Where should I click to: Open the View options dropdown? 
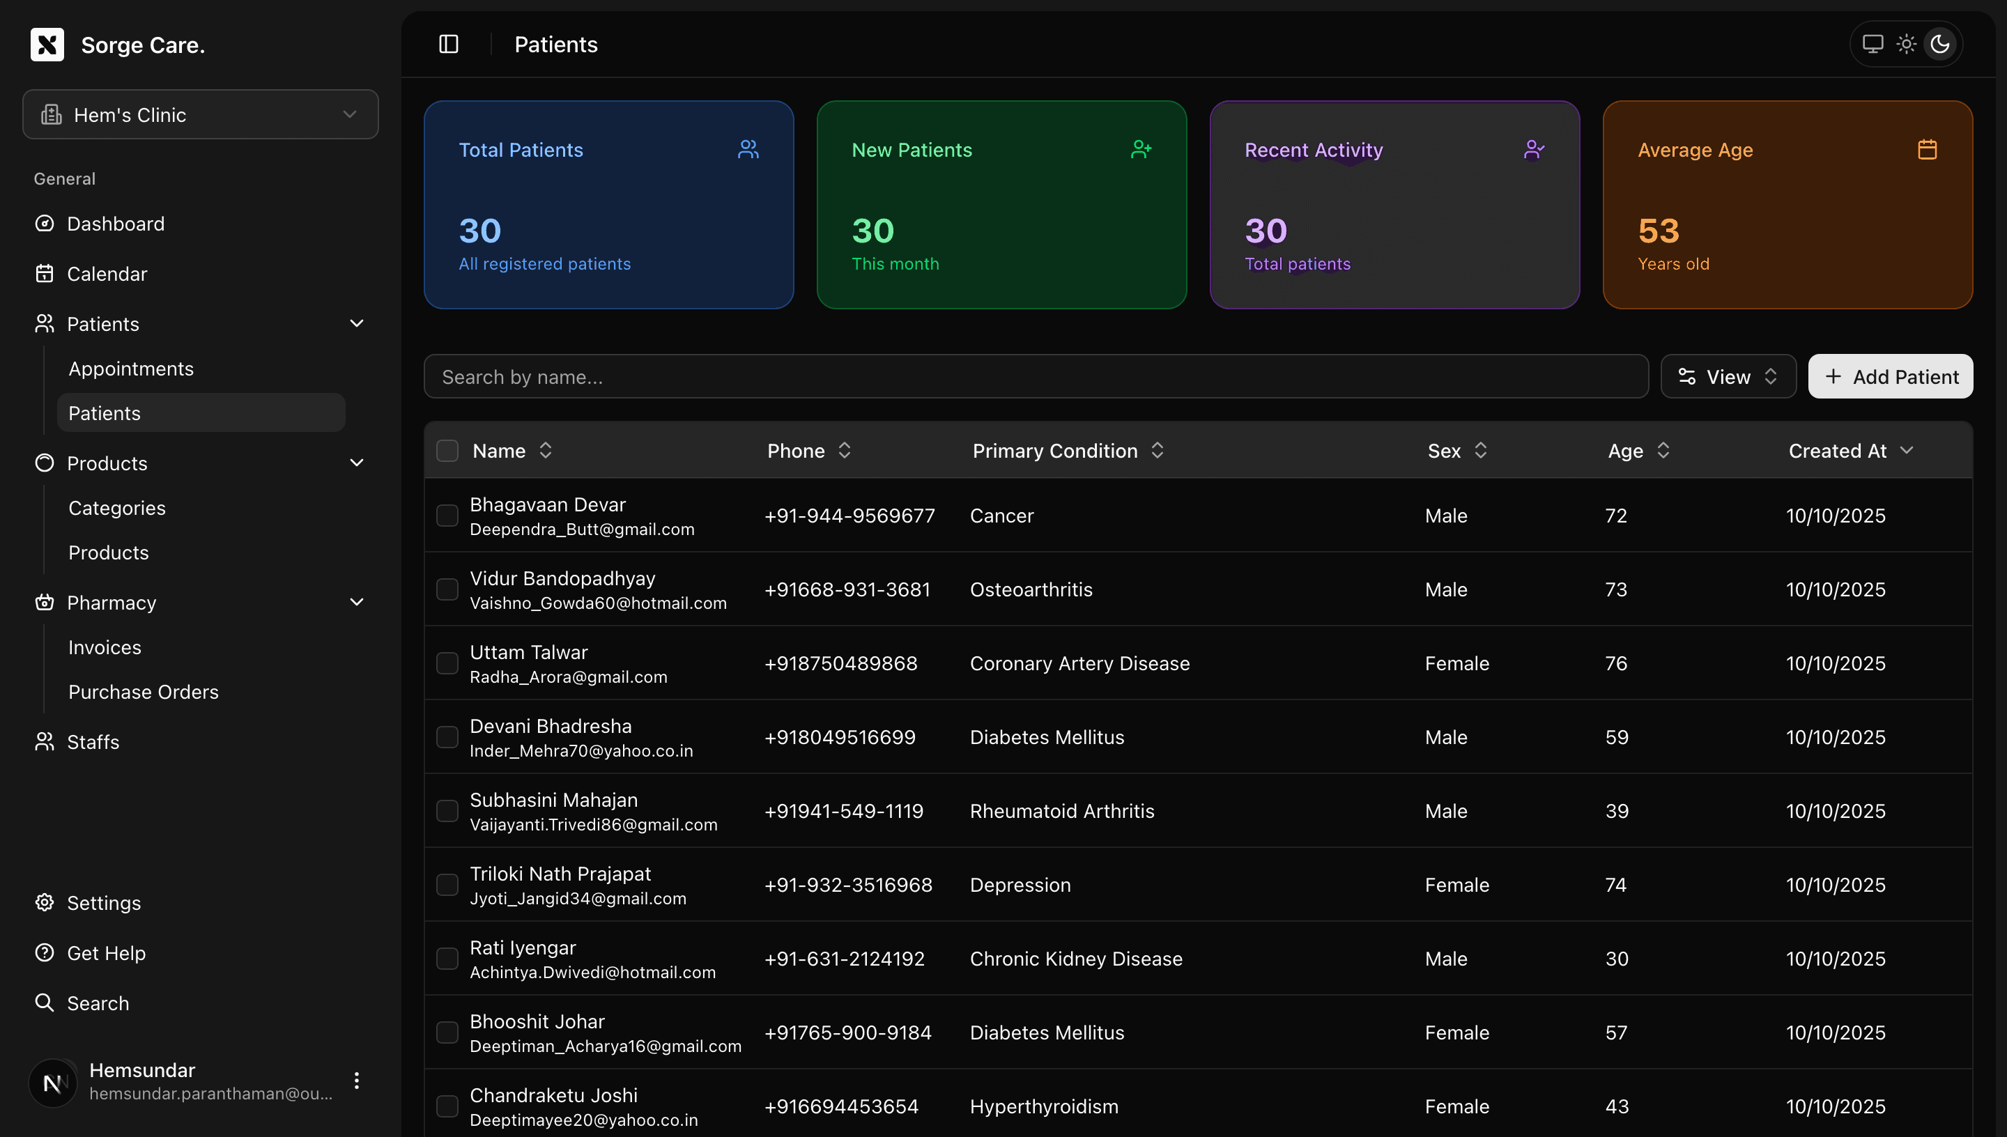1728,376
